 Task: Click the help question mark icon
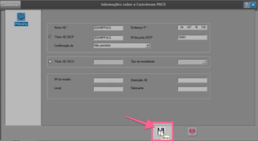pyautogui.click(x=246, y=5)
